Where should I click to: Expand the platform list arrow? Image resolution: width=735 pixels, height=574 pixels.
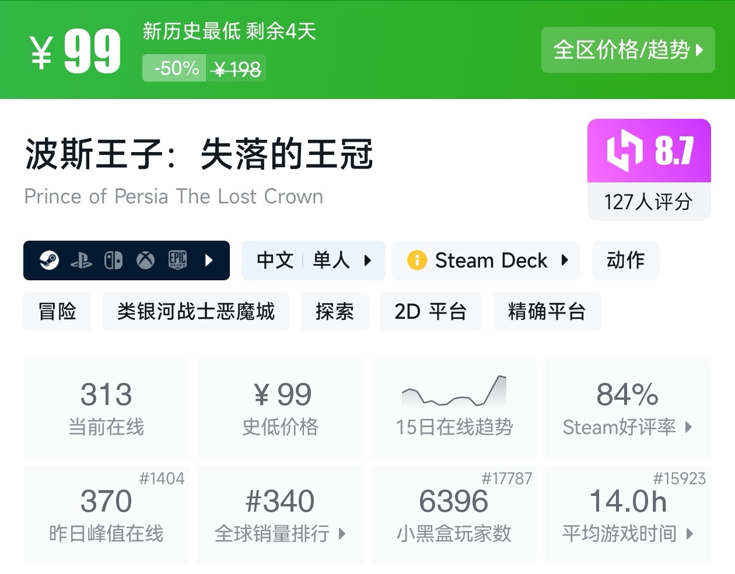(209, 260)
